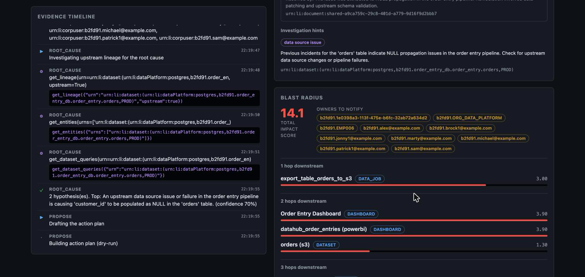Image resolution: width=585 pixels, height=277 pixels.
Task: Click the '1 hop downstream' heading
Action: coord(302,166)
